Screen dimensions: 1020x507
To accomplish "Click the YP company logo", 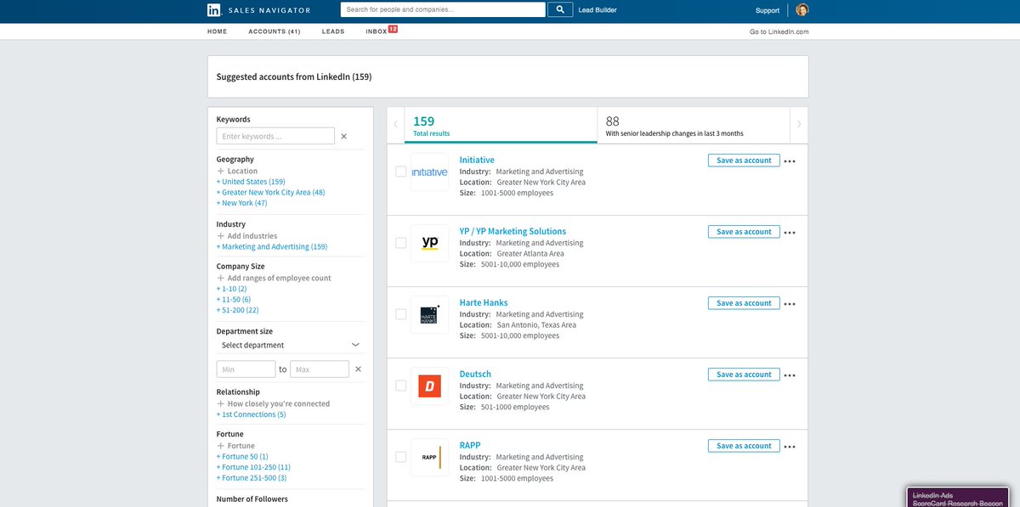I will click(x=429, y=243).
